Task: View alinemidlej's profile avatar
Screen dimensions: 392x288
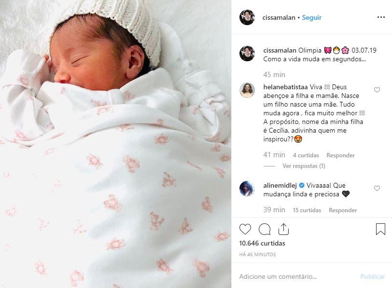Action: [x=247, y=189]
